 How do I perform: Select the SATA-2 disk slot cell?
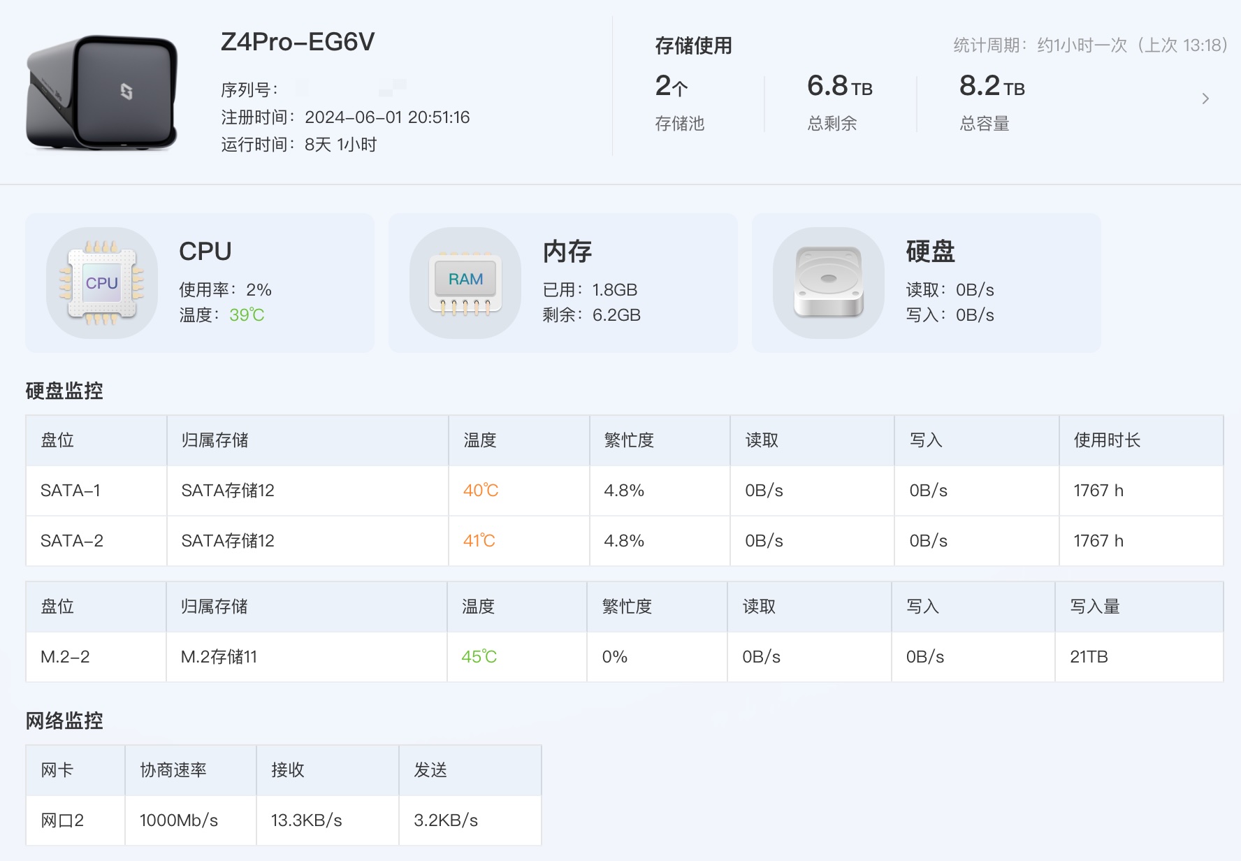coord(96,541)
